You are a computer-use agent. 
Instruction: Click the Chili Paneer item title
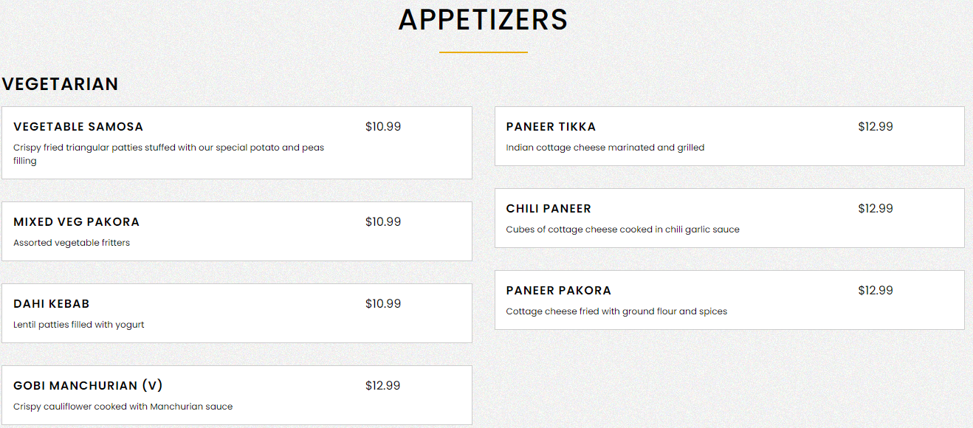pyautogui.click(x=549, y=209)
